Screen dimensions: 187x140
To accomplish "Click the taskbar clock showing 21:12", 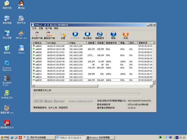I will [182, 138].
